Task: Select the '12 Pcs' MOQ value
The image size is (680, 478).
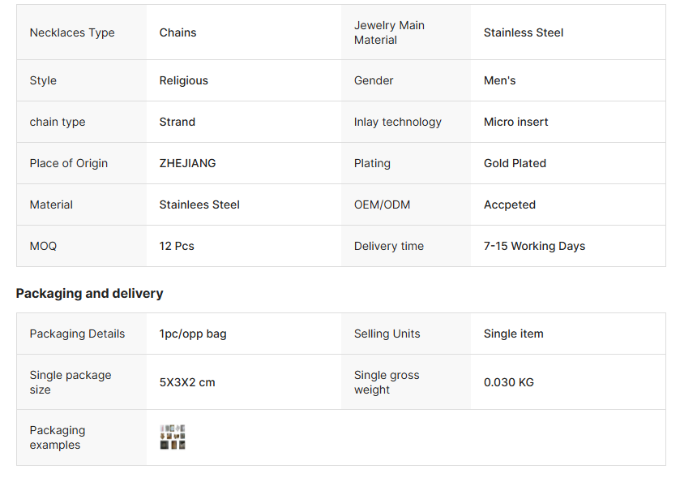Action: [177, 246]
